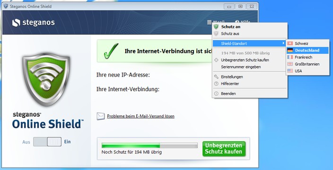Select Großbritannien as shield location
The height and width of the screenshot is (170, 333).
tap(307, 64)
